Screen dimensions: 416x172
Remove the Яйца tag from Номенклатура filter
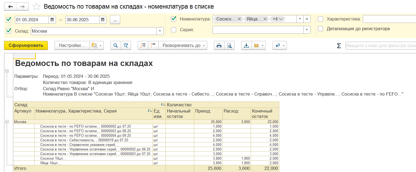[265, 19]
